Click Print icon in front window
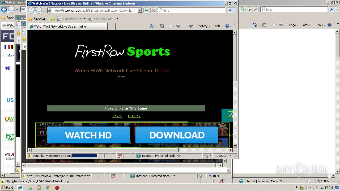Screen dimensions: 340x191 [178, 26]
